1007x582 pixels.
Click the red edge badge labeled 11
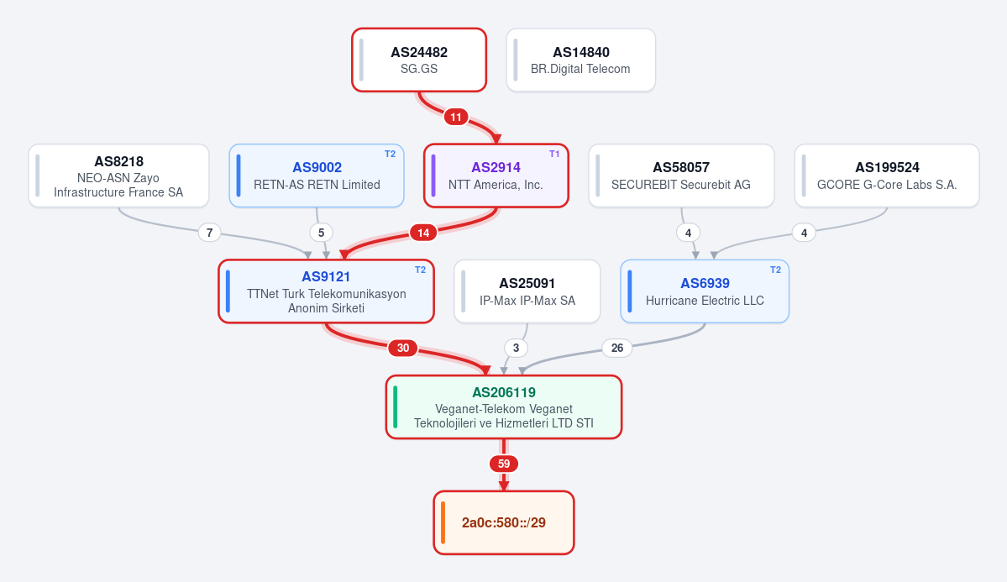[x=456, y=117]
